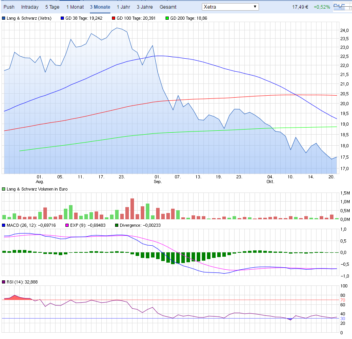Click the 'Lang & Schwarz Volumen in Euro' label
352x339 pixels.
pos(37,189)
